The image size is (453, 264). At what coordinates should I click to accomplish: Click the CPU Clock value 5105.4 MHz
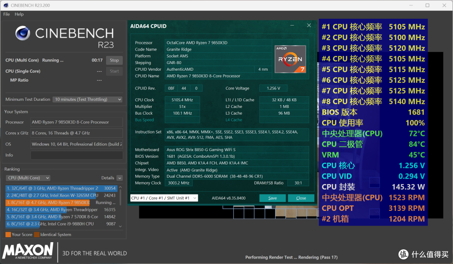(x=182, y=100)
